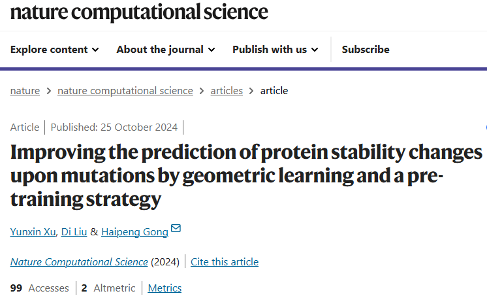The height and width of the screenshot is (302, 487).
Task: Click the Publish with us chevron arrow
Action: (x=314, y=50)
